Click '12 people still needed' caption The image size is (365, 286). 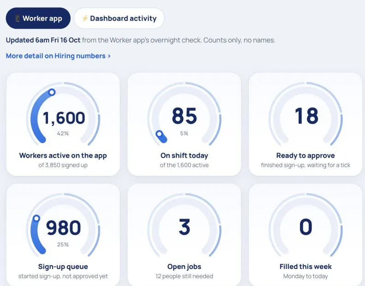point(184,276)
